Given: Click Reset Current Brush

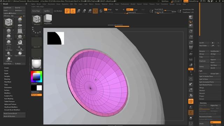Looking at the screenshot, I should pos(14,113).
